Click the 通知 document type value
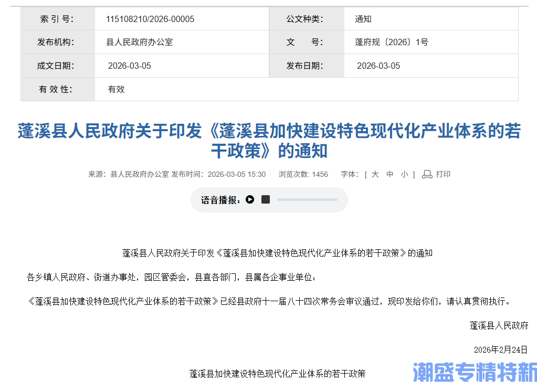The width and height of the screenshot is (537, 382). pyautogui.click(x=363, y=19)
